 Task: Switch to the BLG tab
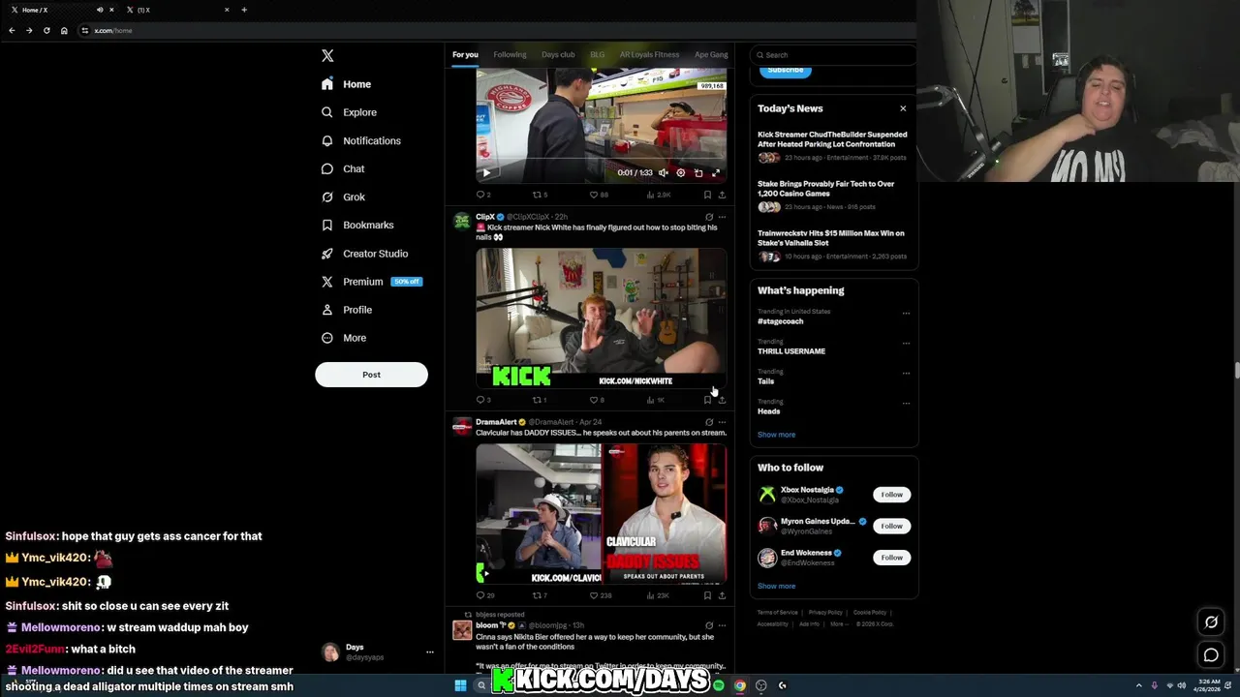click(x=598, y=55)
